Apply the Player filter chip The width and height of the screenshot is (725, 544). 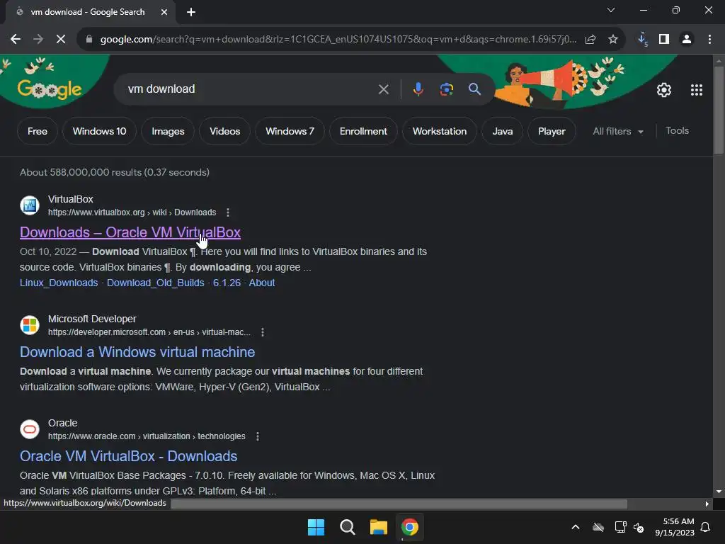point(552,131)
